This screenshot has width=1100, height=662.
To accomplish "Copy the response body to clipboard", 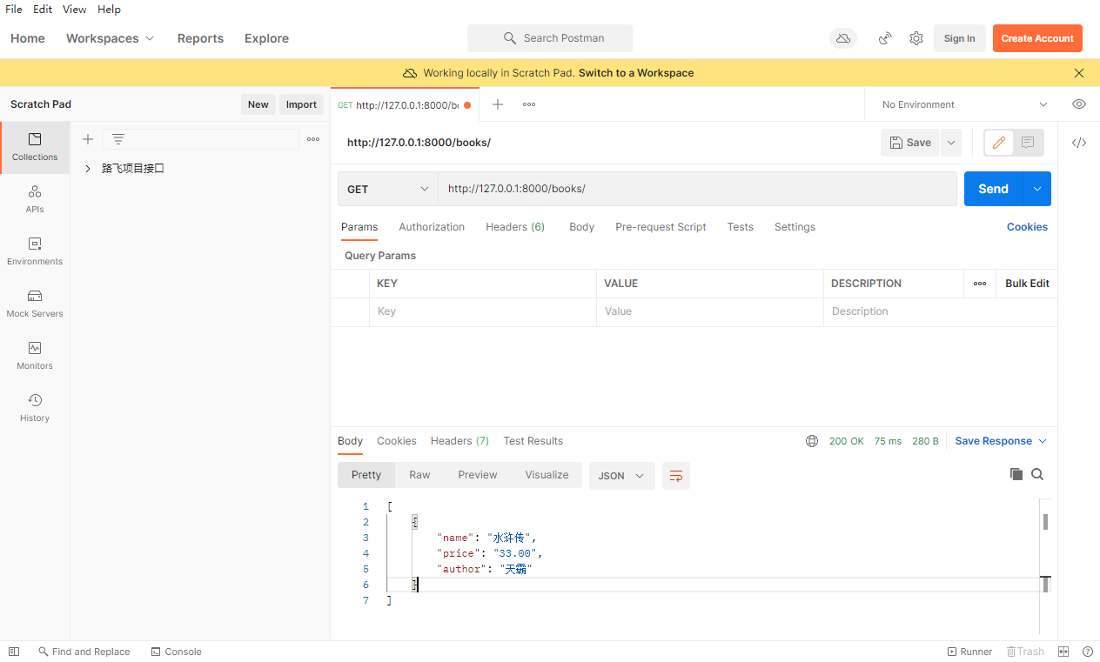I will (1016, 474).
